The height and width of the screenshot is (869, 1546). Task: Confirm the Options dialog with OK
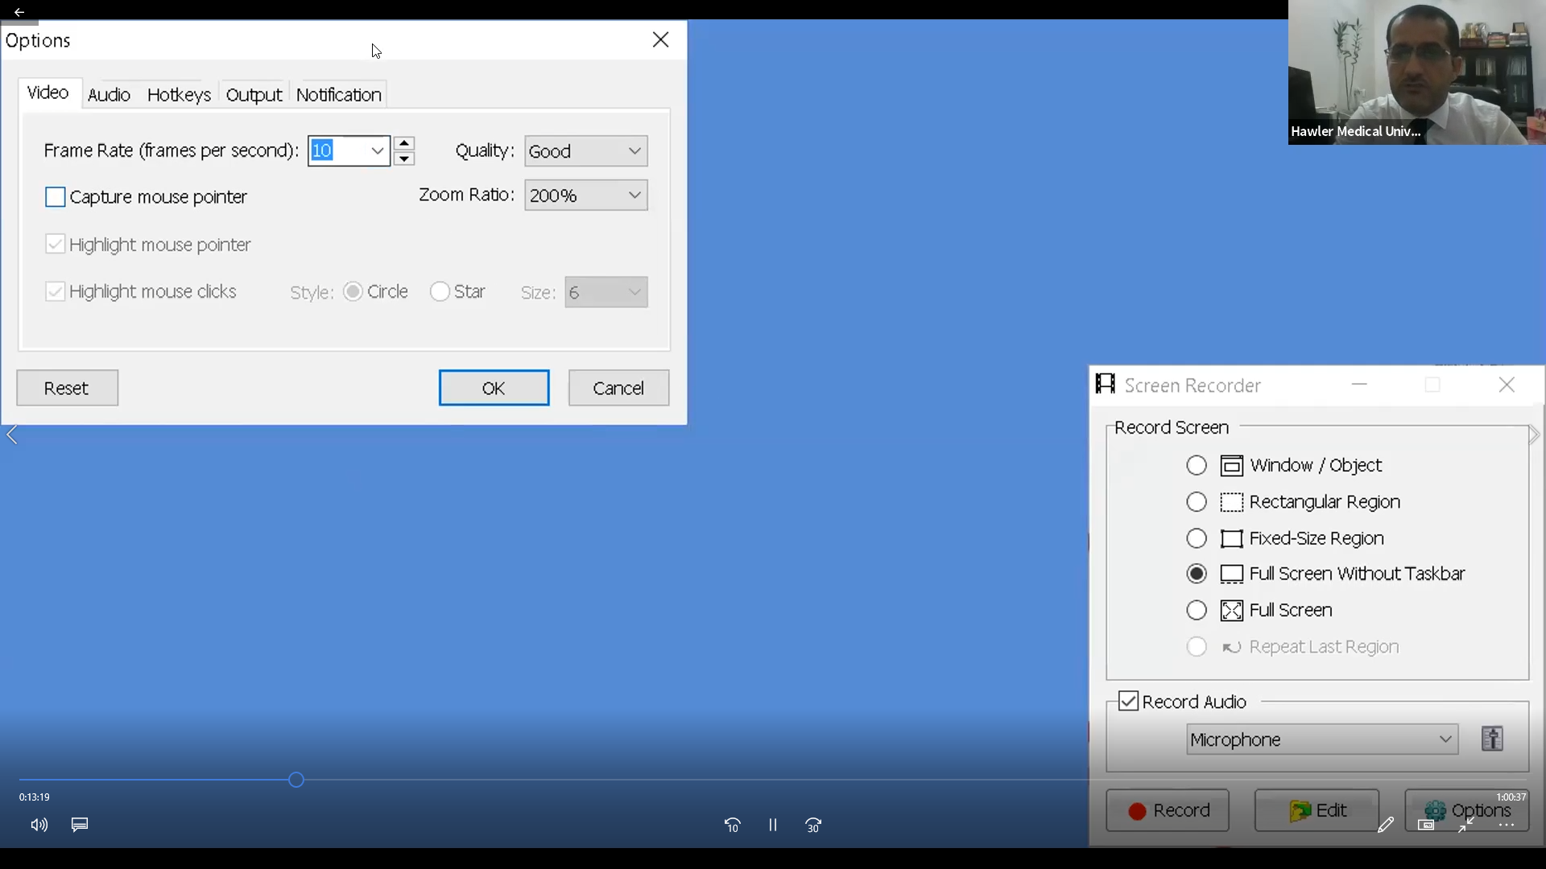pyautogui.click(x=494, y=388)
